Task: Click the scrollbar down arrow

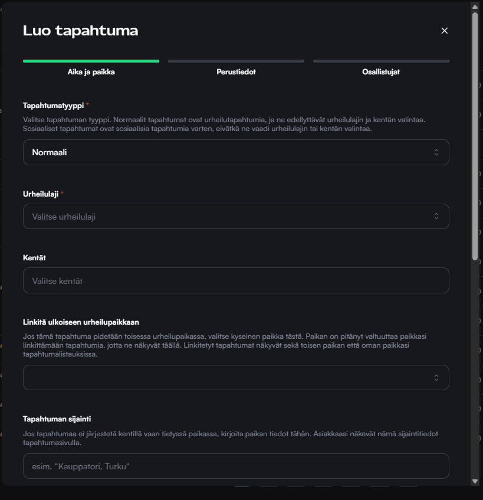Action: pyautogui.click(x=475, y=481)
